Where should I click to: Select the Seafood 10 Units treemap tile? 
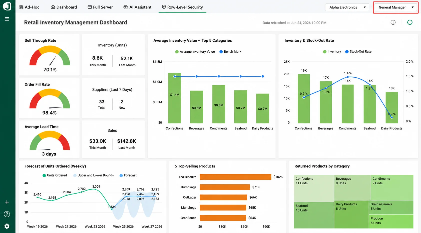point(314,215)
